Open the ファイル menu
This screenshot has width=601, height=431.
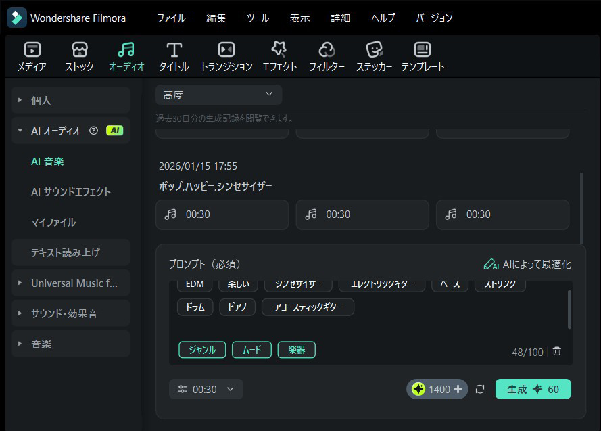171,18
